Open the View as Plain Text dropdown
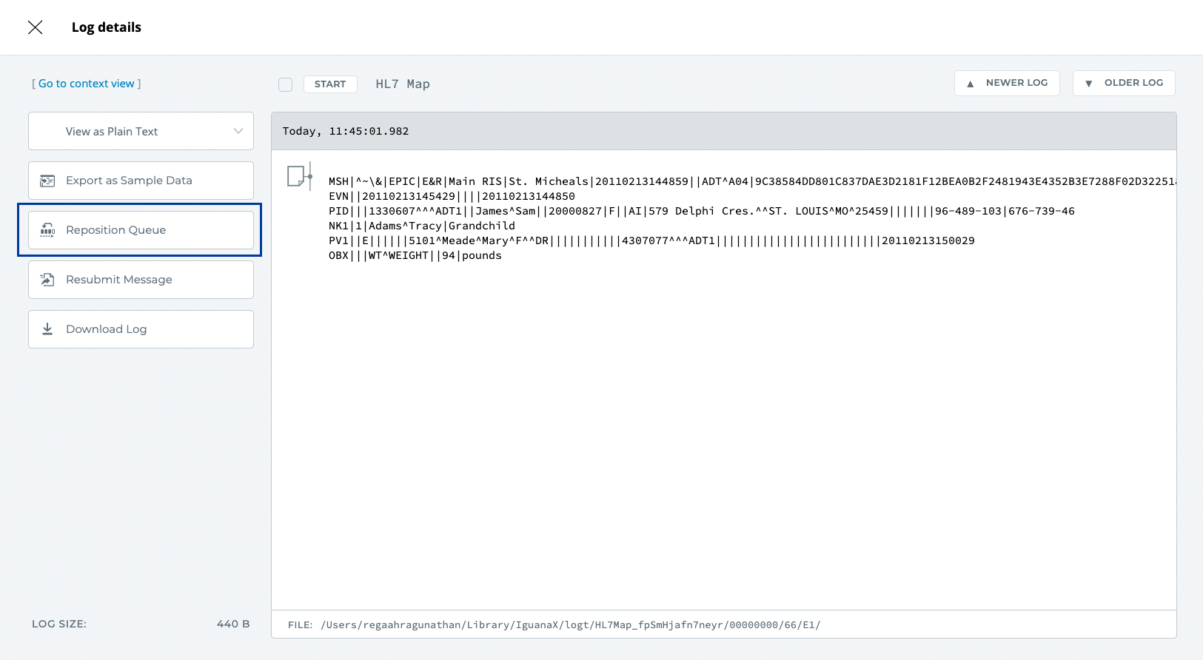The image size is (1203, 660). (141, 131)
